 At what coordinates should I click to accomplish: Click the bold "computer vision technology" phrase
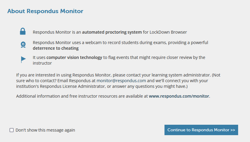pos(74,57)
